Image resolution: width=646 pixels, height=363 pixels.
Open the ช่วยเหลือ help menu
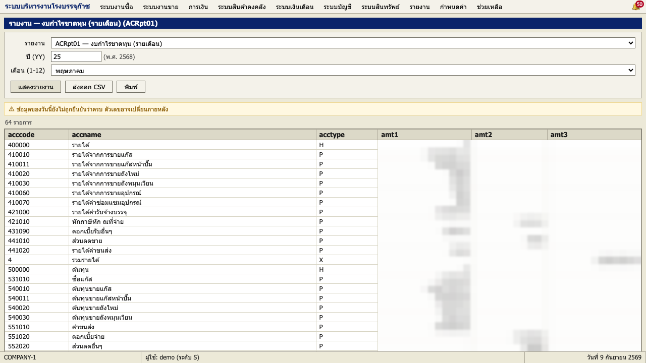[x=489, y=7]
